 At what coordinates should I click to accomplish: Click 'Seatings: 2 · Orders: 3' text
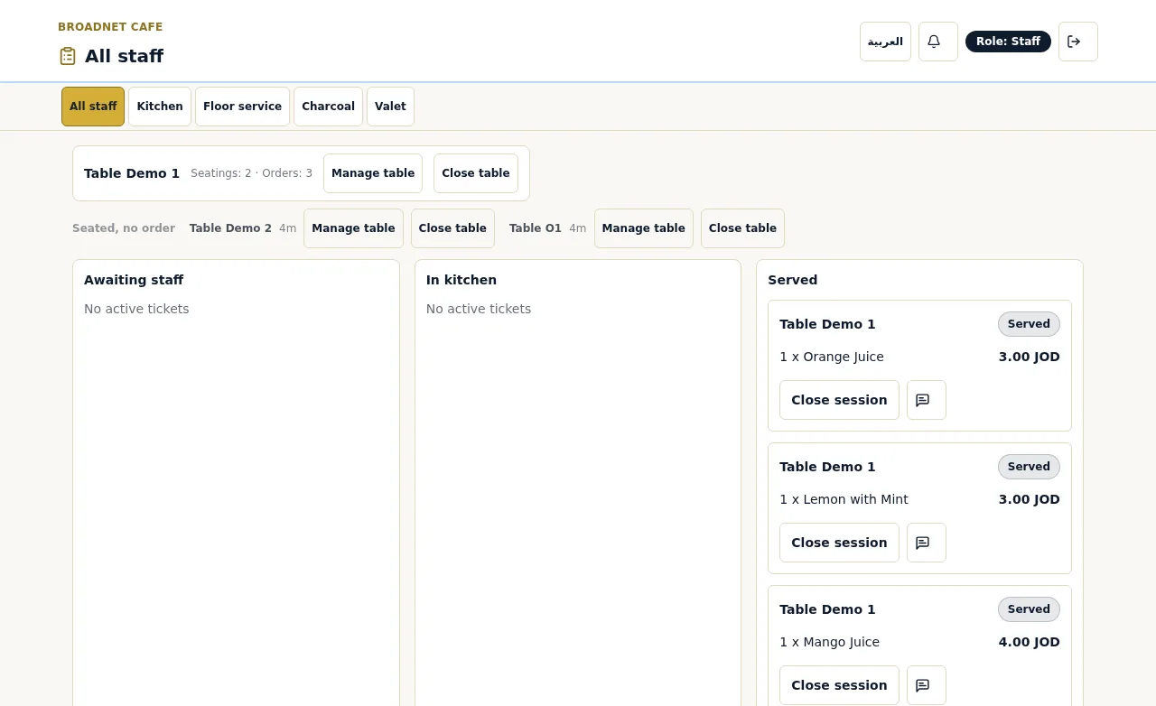251,173
